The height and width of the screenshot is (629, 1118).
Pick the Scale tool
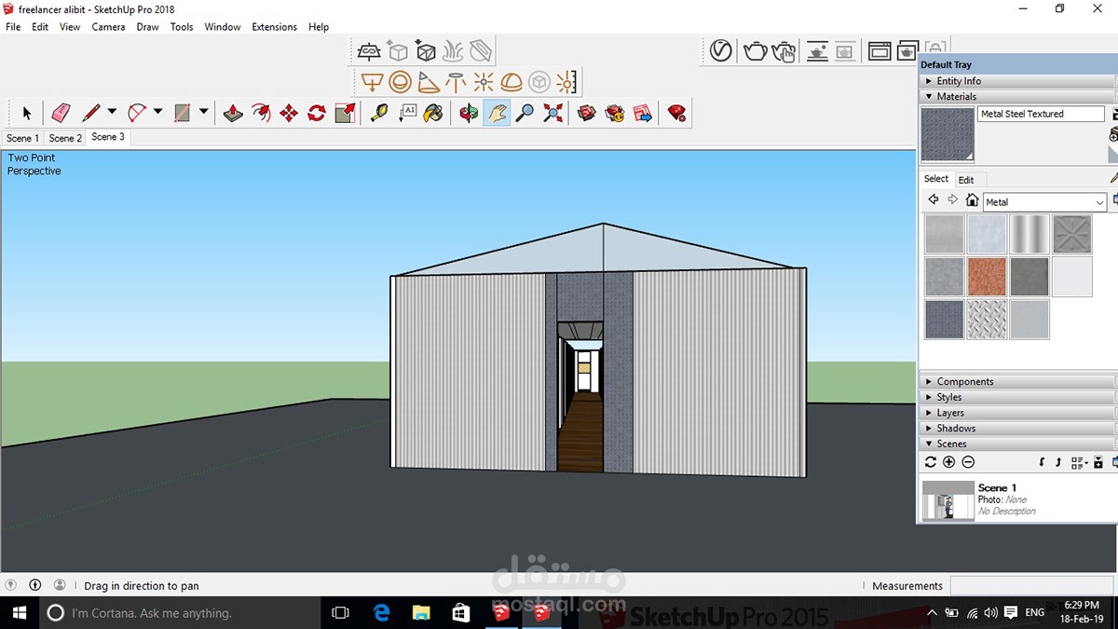[345, 113]
